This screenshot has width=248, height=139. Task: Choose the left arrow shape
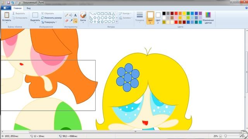110,18
